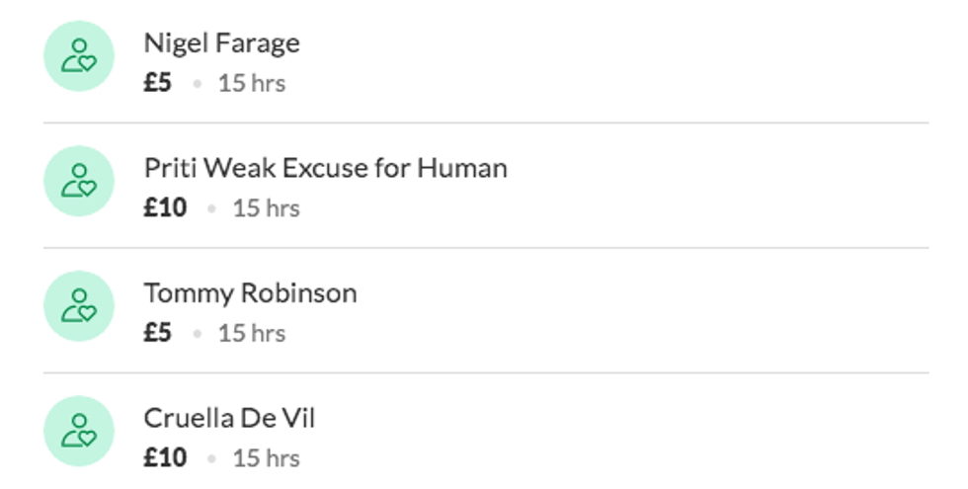
Task: Click the dot separator in Tommy Robinson's row
Action: pyautogui.click(x=197, y=334)
